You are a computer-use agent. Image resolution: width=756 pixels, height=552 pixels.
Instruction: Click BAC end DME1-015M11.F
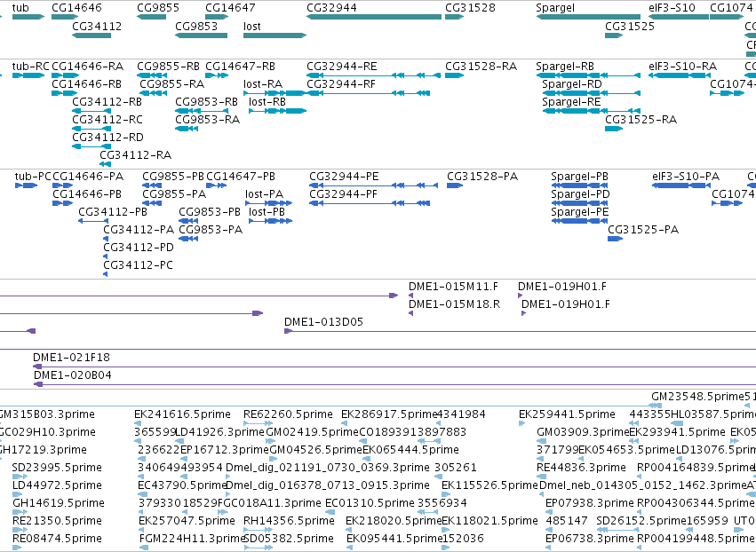click(x=454, y=287)
